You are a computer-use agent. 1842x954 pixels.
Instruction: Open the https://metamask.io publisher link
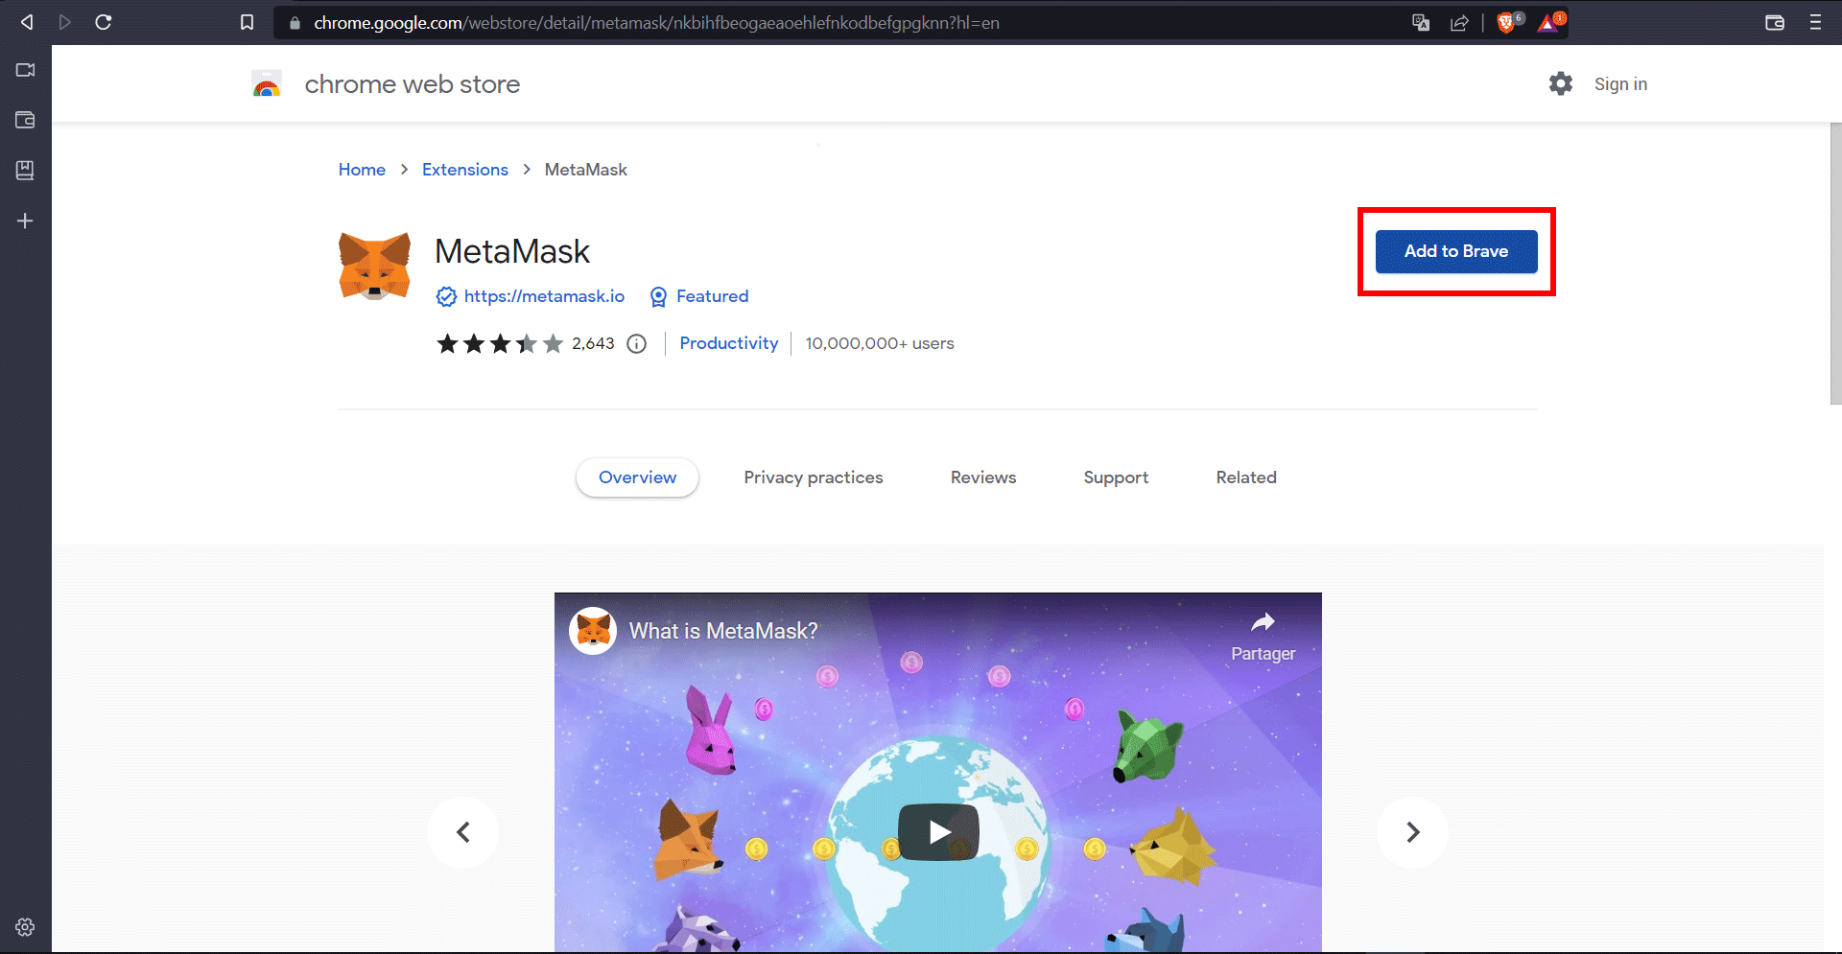point(544,296)
